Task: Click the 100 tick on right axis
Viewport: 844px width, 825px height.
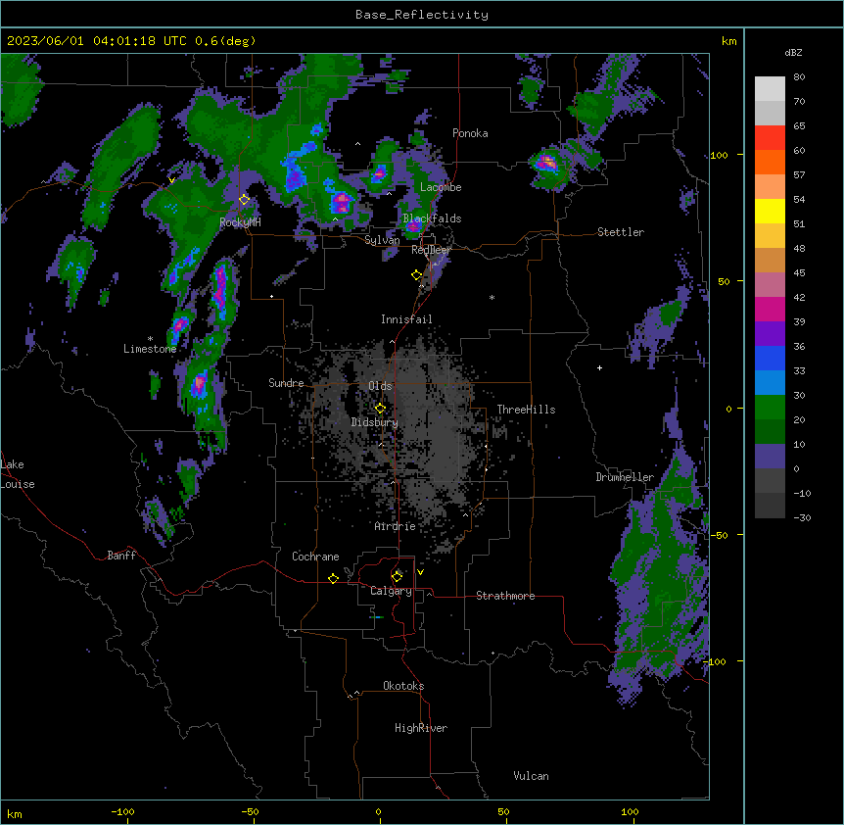Action: point(719,156)
